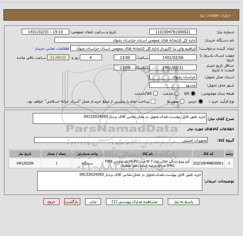Click the request creator field ابراهیم ولی نیا
Screen dimensions: 243x236
[x=133, y=48]
